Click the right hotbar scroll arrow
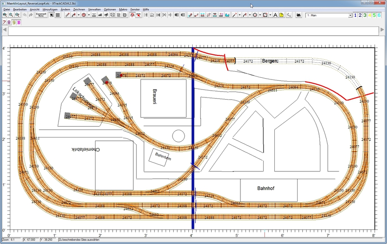The height and width of the screenshot is (244, 387). coord(382,30)
